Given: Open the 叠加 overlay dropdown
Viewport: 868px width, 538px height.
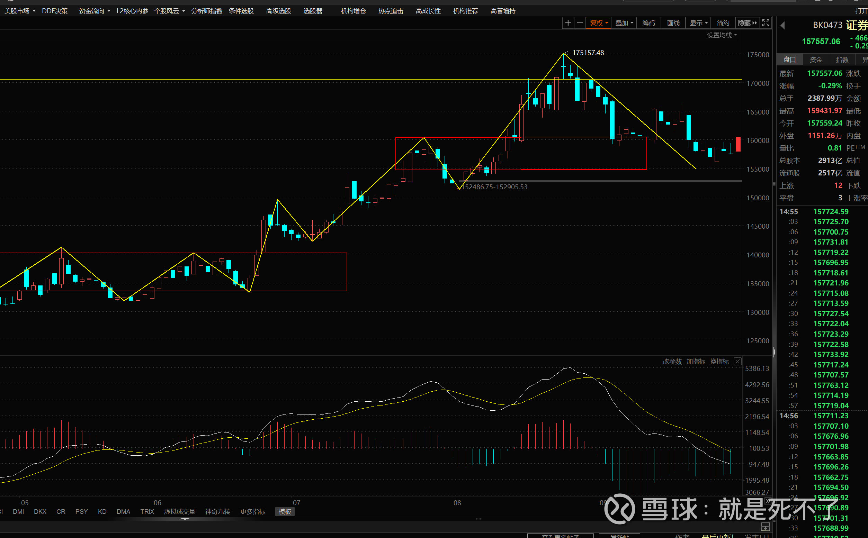Looking at the screenshot, I should click(x=624, y=23).
